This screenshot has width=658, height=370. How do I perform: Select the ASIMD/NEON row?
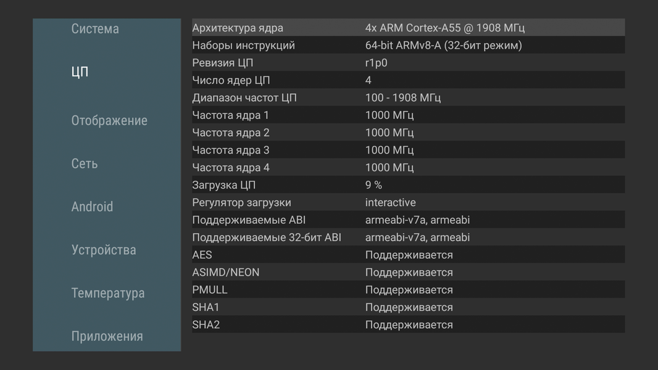(x=408, y=273)
